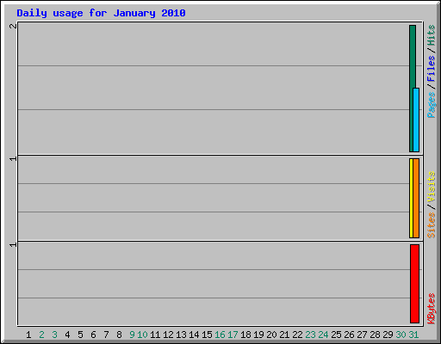Click day 9 on the x-axis
The image size is (441, 344).
tap(132, 335)
